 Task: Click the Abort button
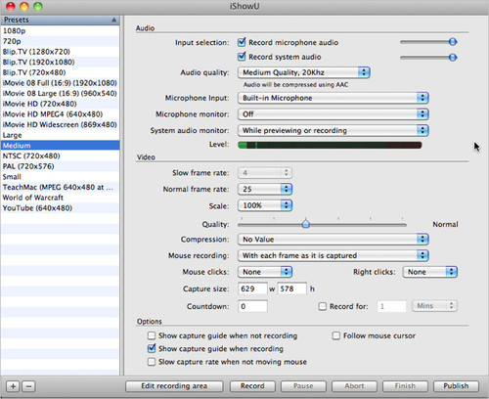click(354, 386)
